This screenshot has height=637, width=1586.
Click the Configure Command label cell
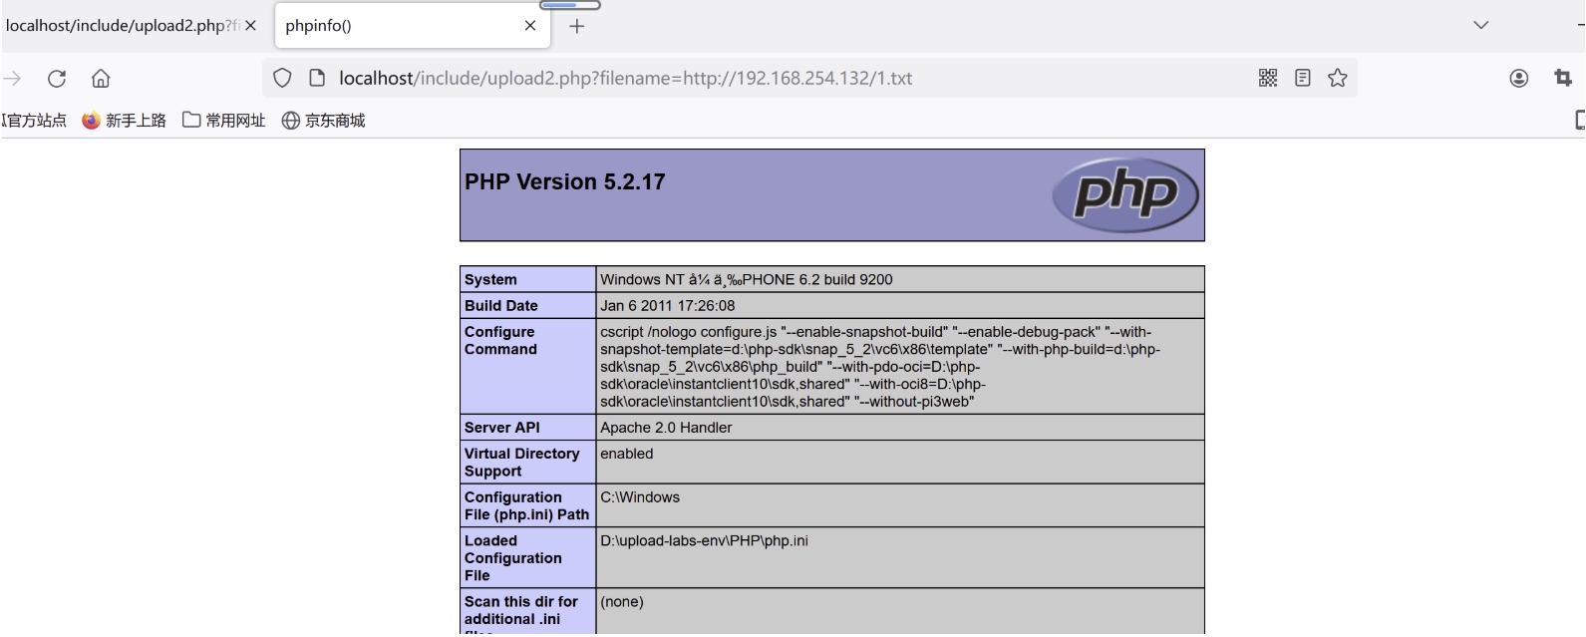tap(527, 366)
